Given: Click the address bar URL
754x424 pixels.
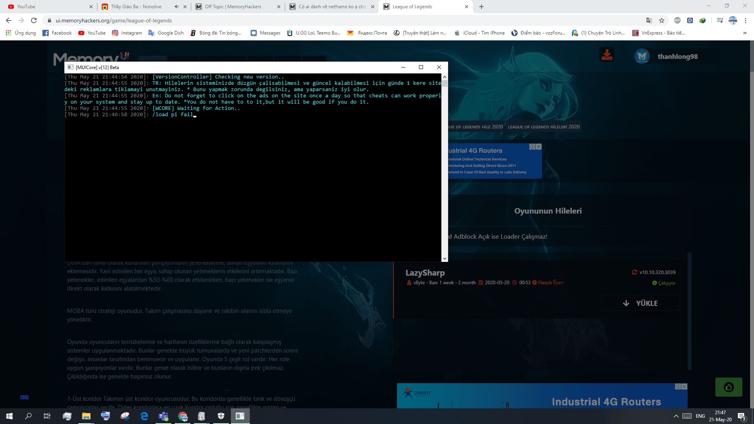Looking at the screenshot, I should pyautogui.click(x=113, y=20).
